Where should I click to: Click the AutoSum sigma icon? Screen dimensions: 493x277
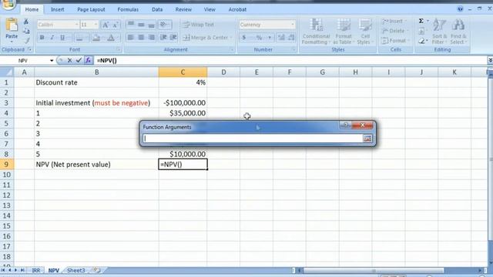click(x=421, y=21)
